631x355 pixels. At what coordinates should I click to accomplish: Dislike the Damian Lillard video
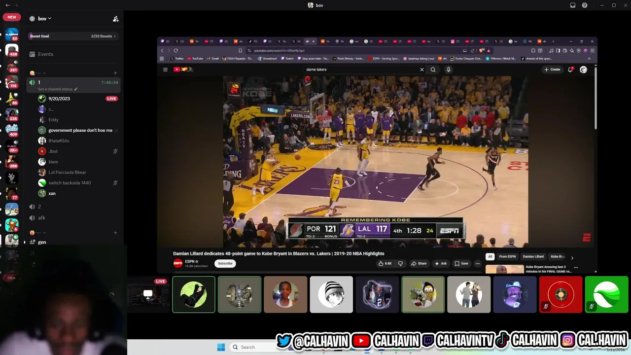(x=400, y=263)
